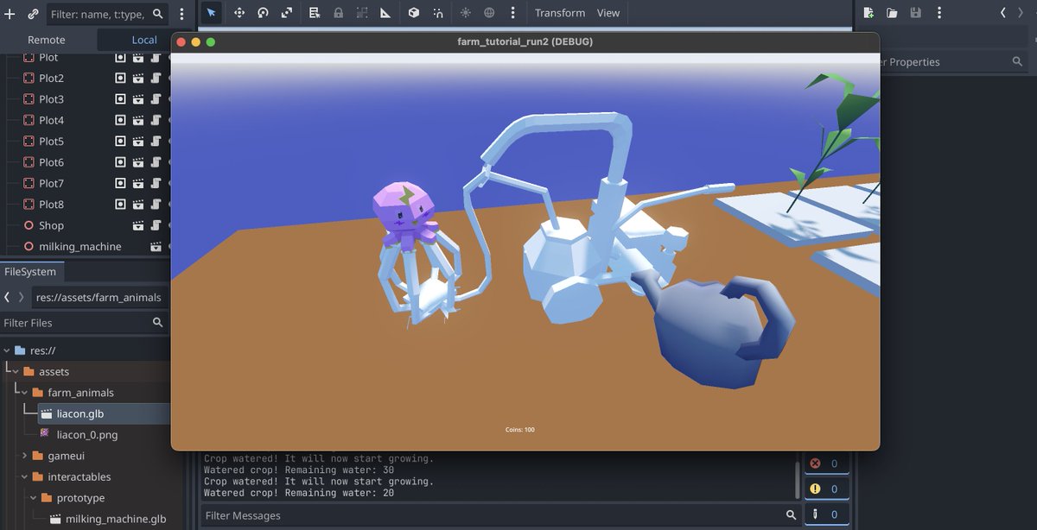
Task: Select the liacon_0.png file
Action: (86, 435)
